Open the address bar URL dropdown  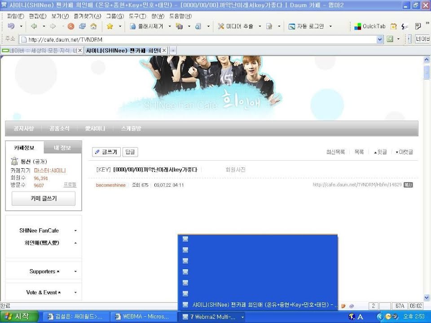pyautogui.click(x=380, y=39)
